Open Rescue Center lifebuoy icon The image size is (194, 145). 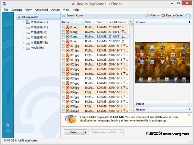(x=163, y=16)
